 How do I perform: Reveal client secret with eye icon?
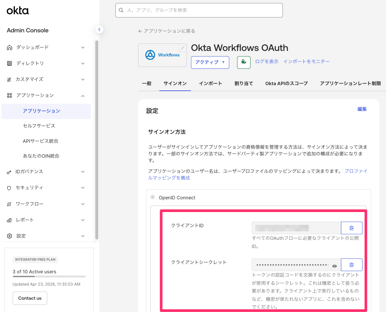tap(335, 266)
